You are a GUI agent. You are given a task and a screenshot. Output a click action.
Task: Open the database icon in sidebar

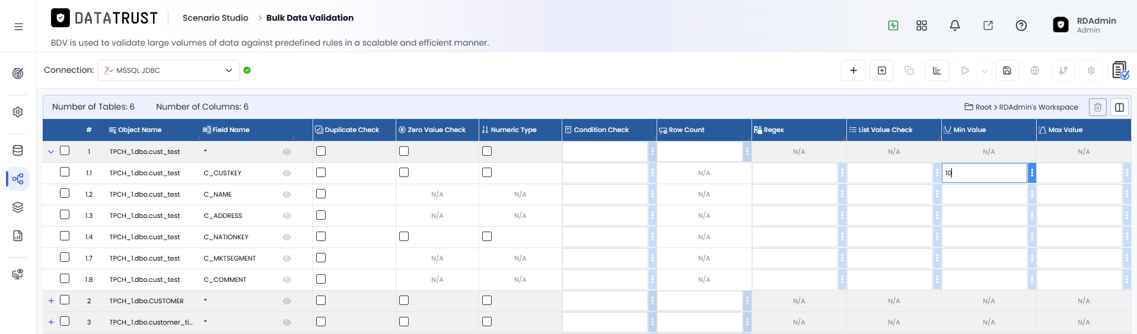[x=18, y=150]
